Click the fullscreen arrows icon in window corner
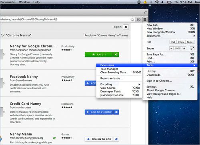 click(x=145, y=12)
